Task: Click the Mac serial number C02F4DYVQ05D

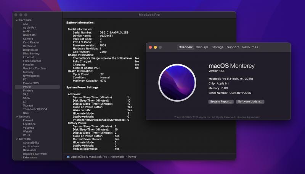Action: click(x=240, y=93)
